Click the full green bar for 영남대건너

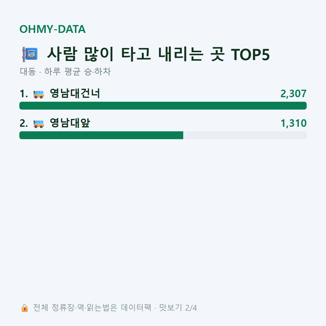point(163,106)
